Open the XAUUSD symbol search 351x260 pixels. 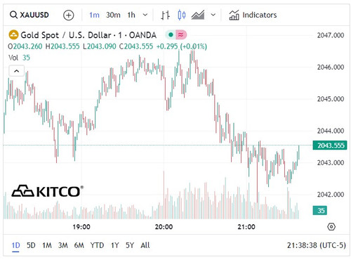29,15
